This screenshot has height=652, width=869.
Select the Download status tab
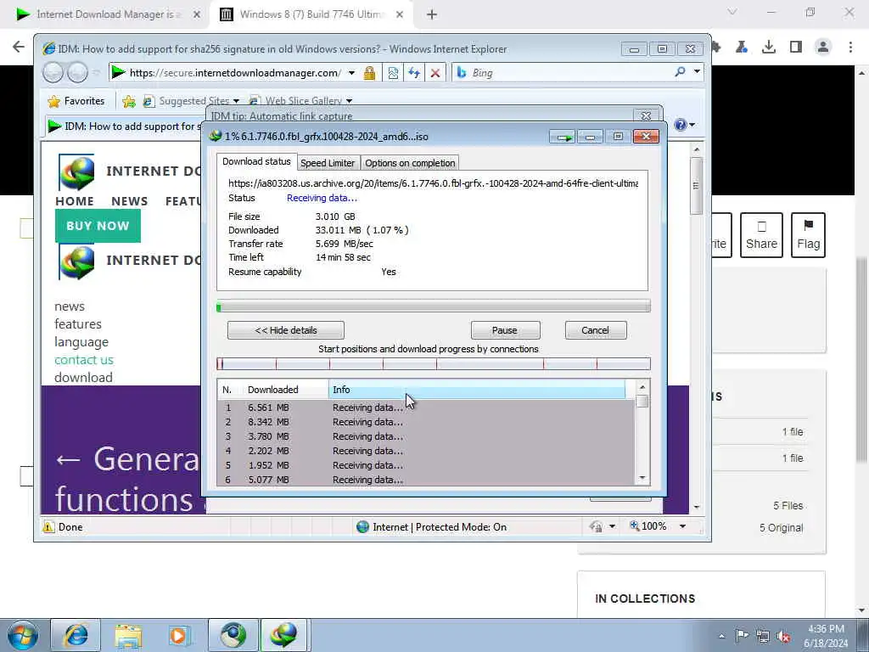point(256,161)
